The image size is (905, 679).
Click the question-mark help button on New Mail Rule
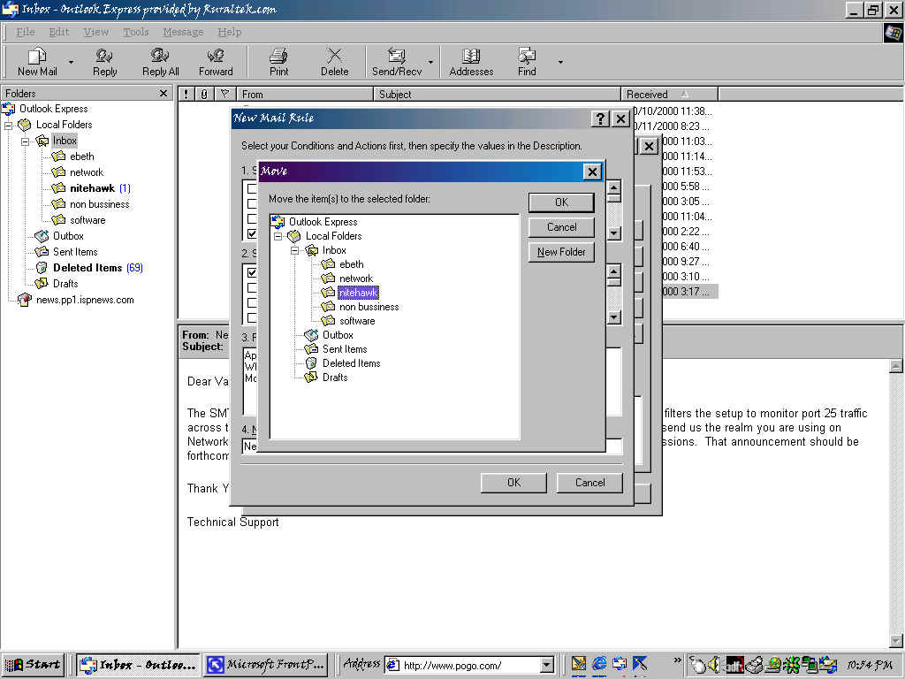(x=600, y=119)
